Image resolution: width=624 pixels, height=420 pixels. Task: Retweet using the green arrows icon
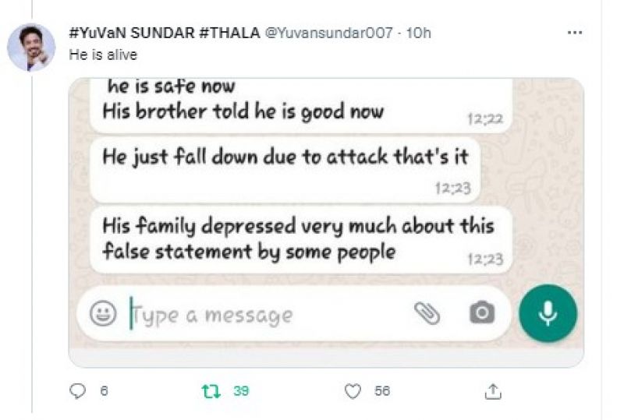[211, 391]
